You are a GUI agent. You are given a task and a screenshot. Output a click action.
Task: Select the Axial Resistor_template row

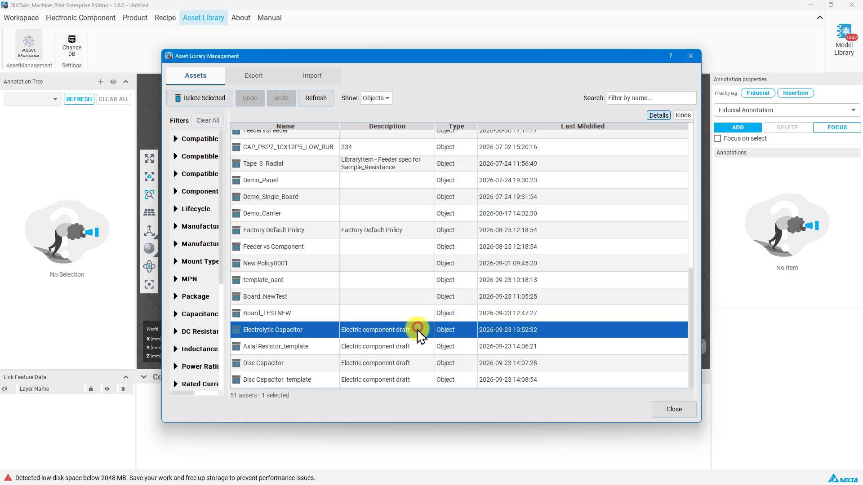(459, 346)
